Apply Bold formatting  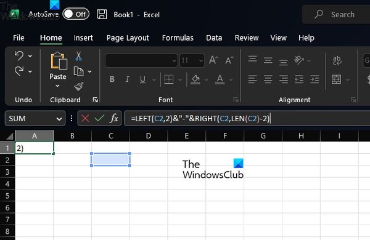[112, 79]
